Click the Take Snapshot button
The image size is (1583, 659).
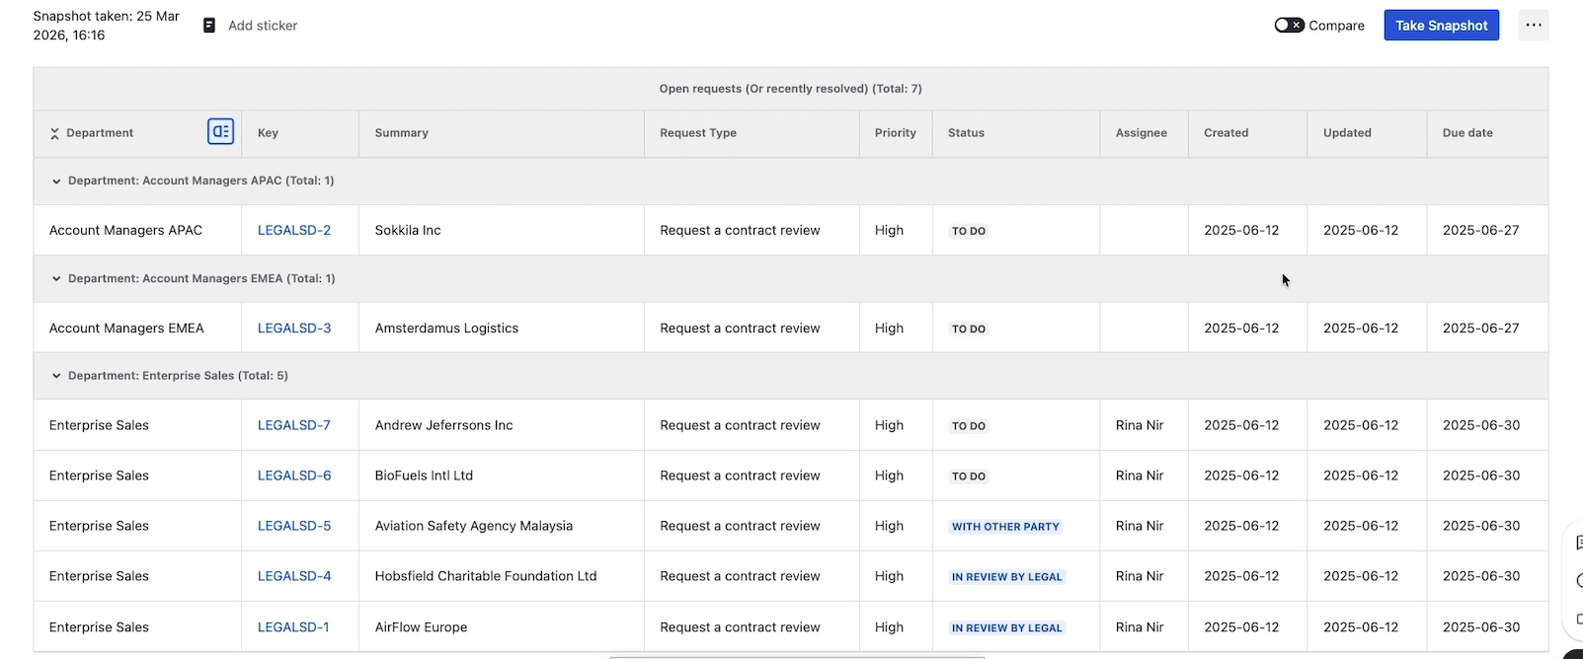1441,26
